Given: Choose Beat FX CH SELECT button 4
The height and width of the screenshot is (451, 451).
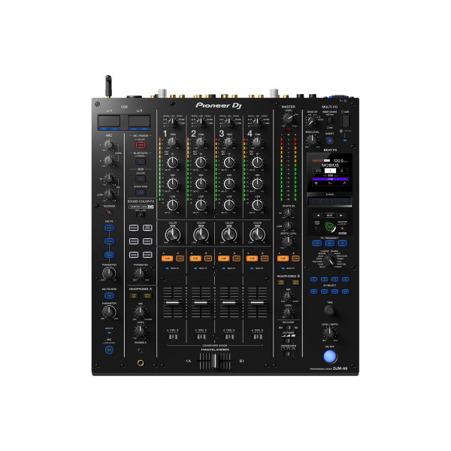Looking at the screenshot, I should tap(346, 280).
